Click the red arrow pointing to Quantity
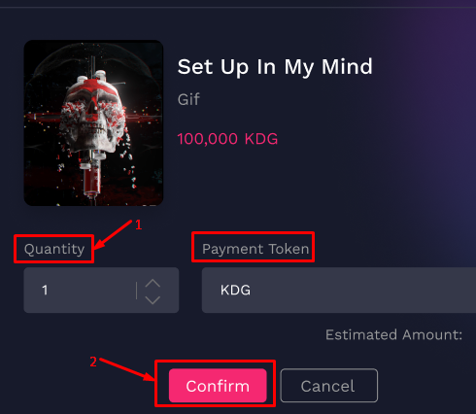476x414 pixels. click(x=113, y=234)
